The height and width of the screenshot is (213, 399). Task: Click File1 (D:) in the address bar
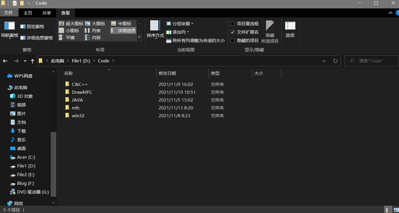[81, 61]
